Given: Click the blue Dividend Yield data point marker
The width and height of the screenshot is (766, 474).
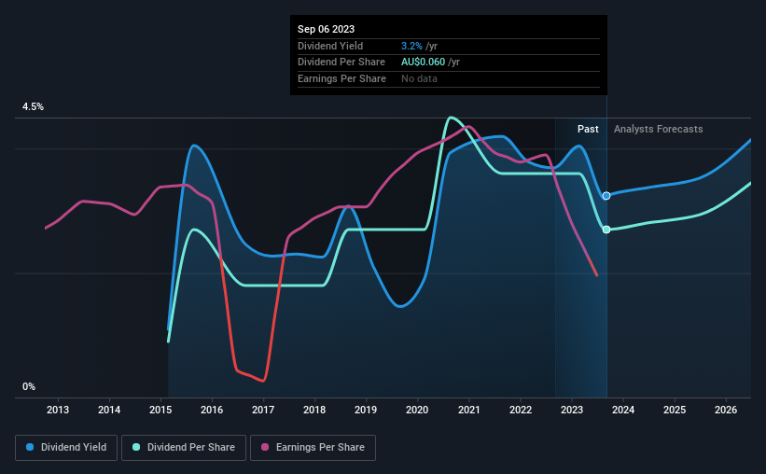Looking at the screenshot, I should (x=606, y=195).
